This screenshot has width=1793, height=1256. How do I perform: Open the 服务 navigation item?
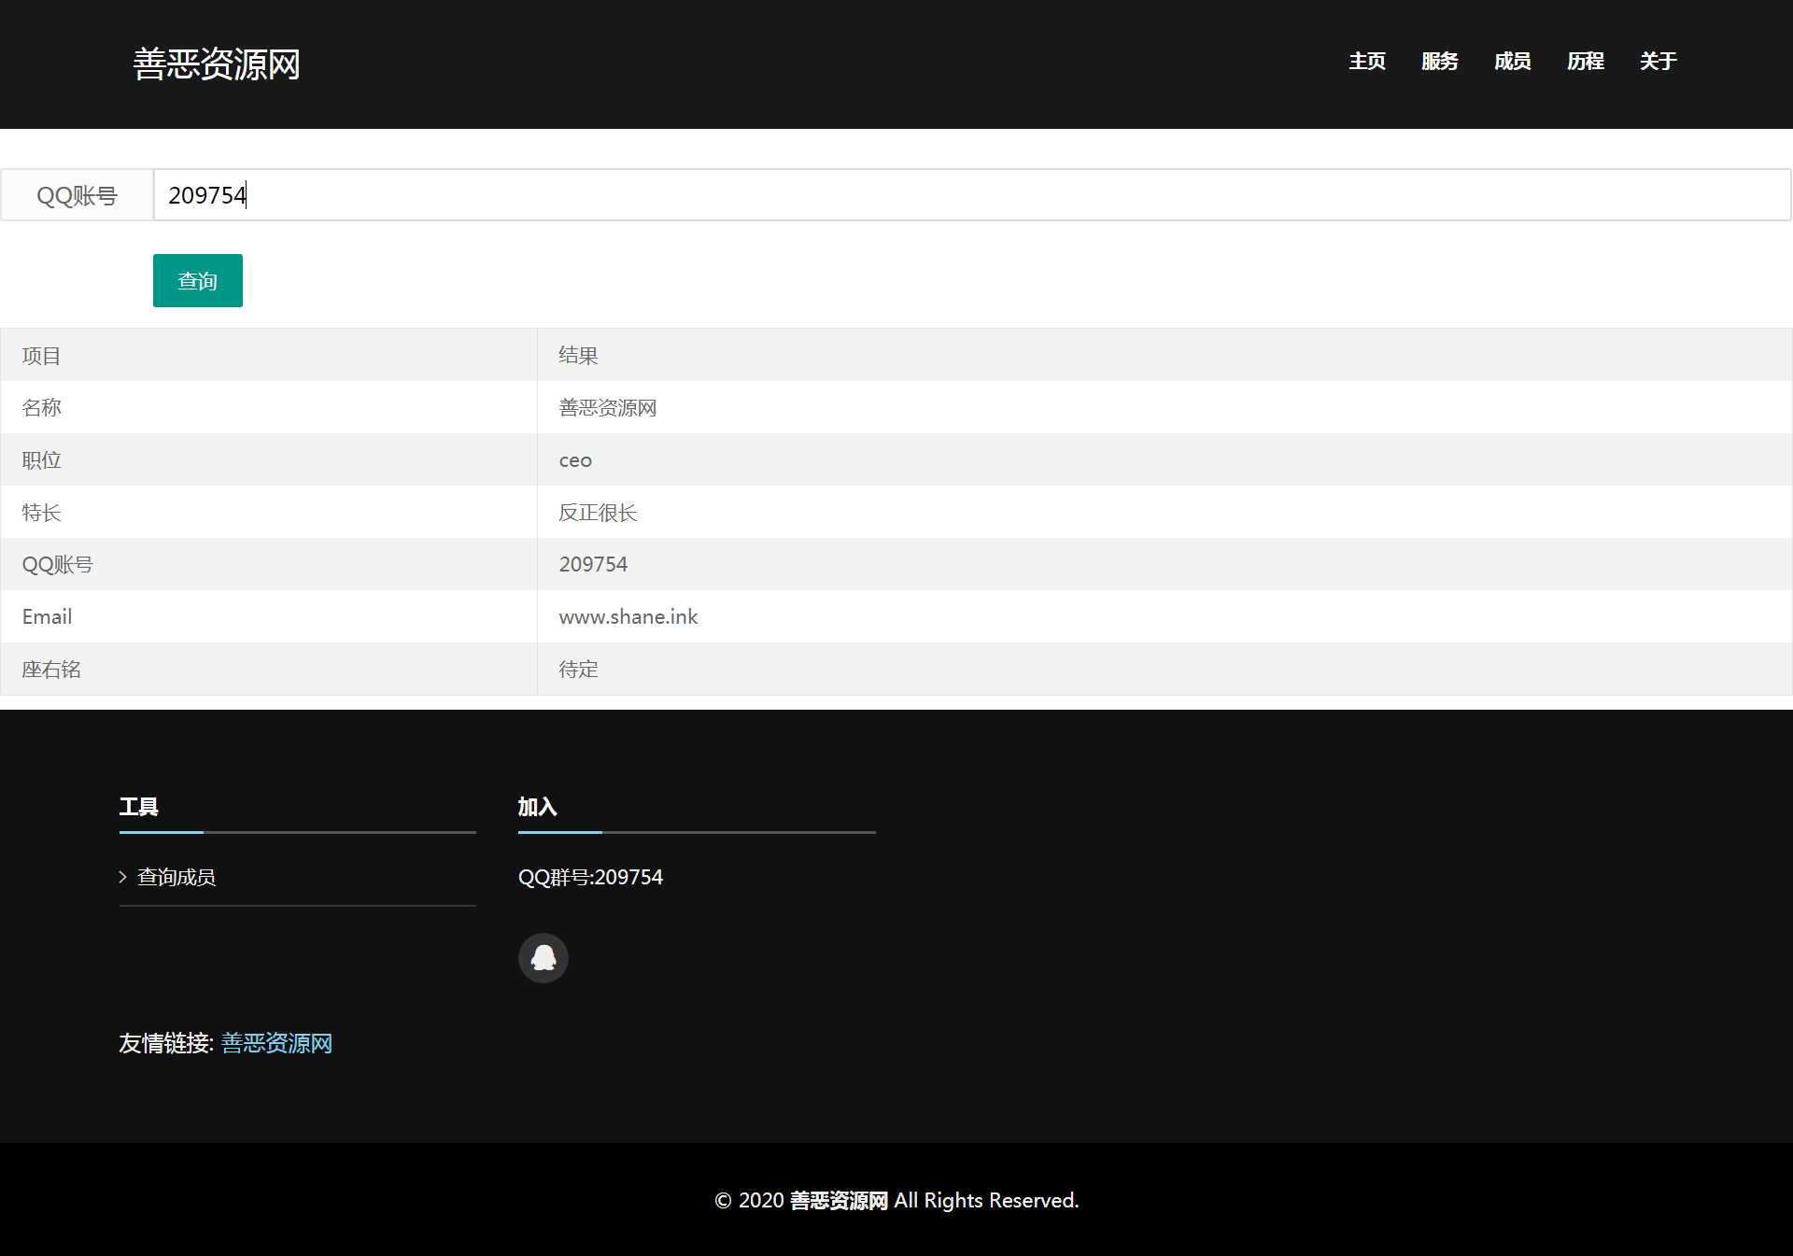coord(1440,62)
